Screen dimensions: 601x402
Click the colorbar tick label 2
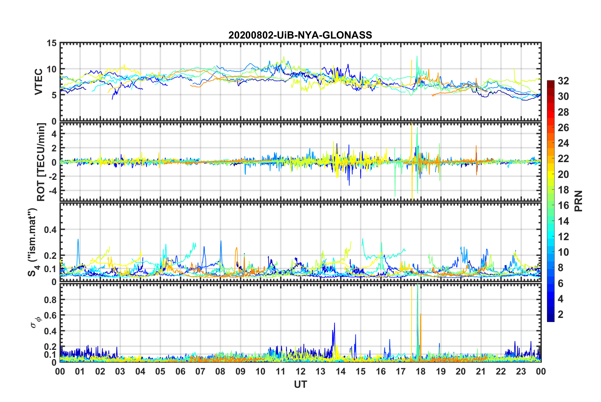561,314
